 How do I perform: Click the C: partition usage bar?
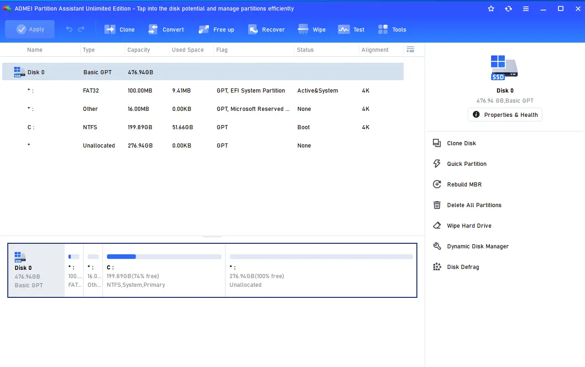tap(164, 257)
